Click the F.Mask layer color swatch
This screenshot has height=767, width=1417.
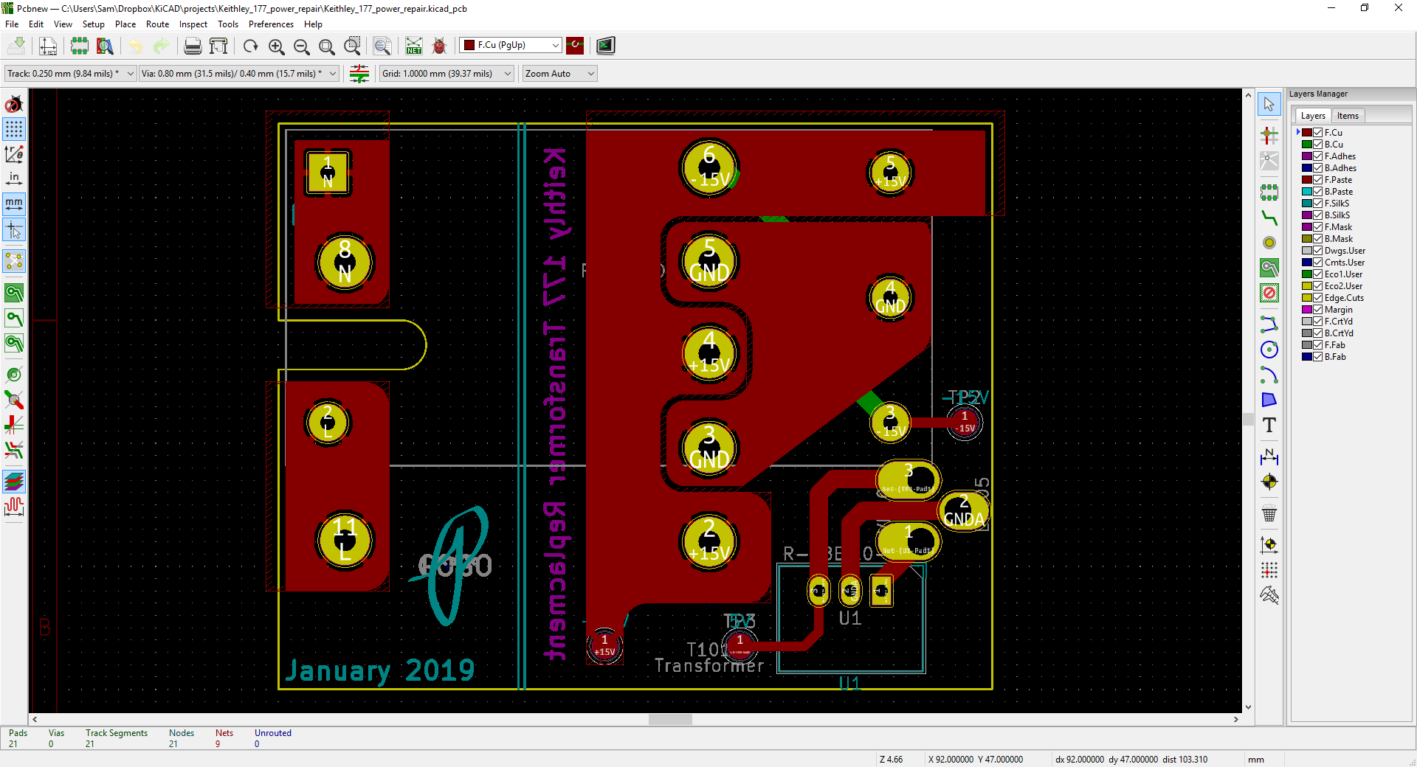1306,227
